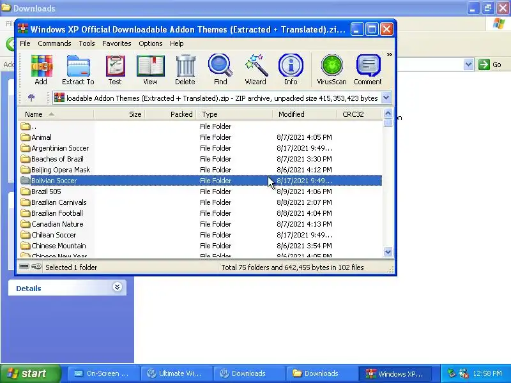
Task: Open the Extract To tool
Action: point(78,70)
